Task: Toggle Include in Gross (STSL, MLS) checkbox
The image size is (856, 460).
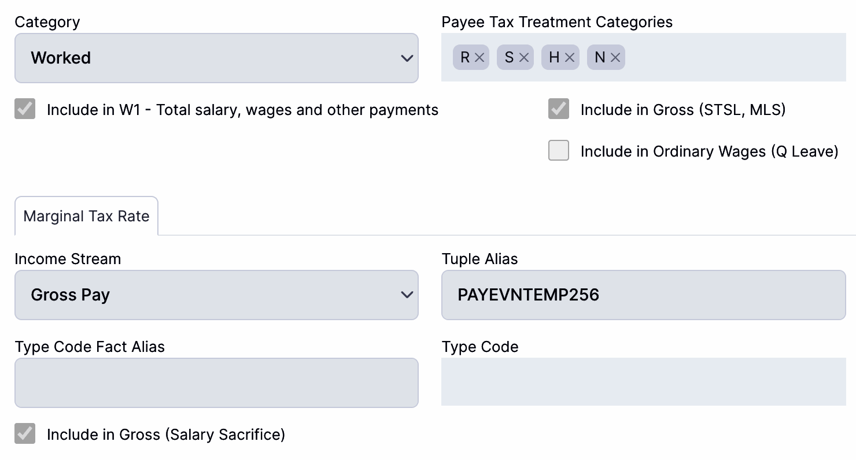Action: click(559, 109)
